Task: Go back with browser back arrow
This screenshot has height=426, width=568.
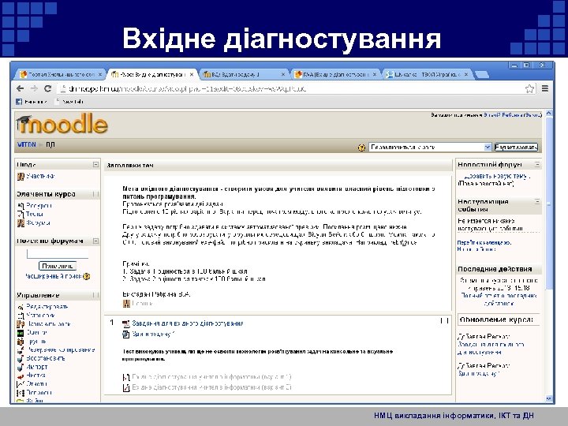Action: (21, 88)
